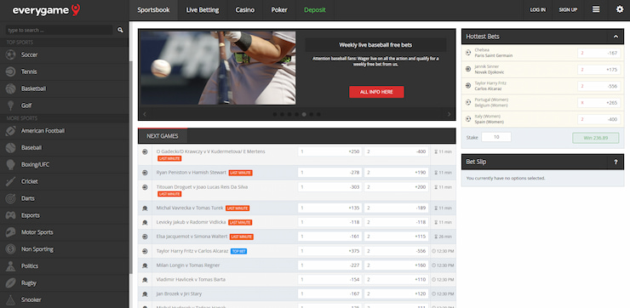This screenshot has height=308, width=630.
Task: Bet on option 2 at +110 for Tomas Barta
Action: coord(396,279)
